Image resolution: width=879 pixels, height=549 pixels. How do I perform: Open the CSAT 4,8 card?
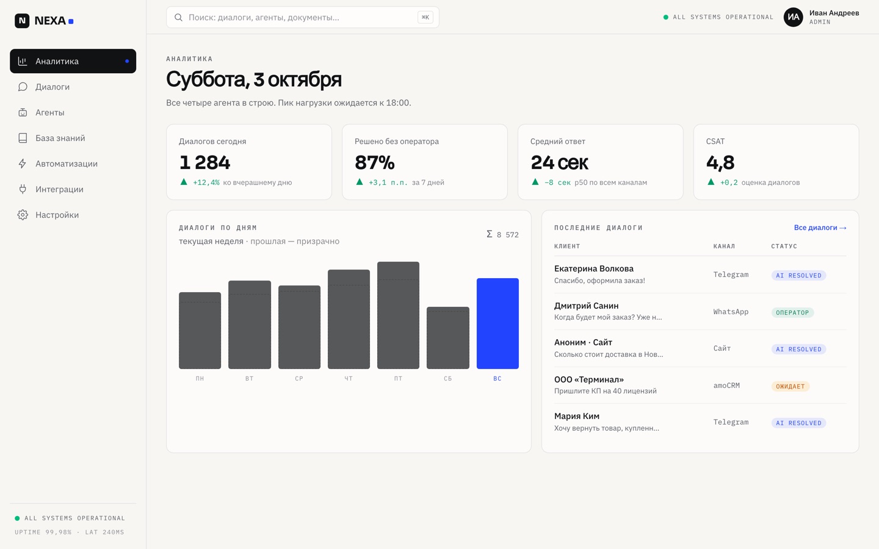(x=776, y=162)
